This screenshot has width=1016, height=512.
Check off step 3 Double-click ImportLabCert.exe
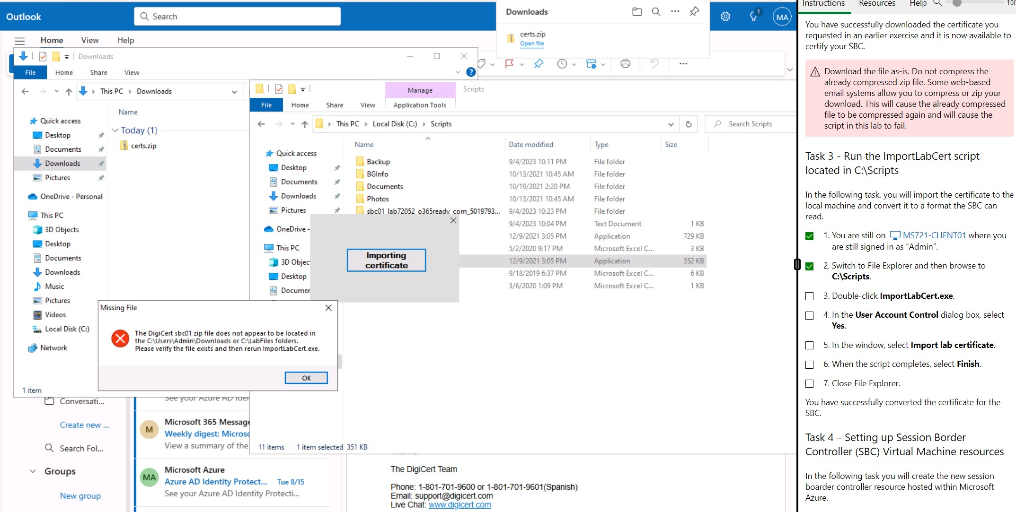click(x=810, y=296)
